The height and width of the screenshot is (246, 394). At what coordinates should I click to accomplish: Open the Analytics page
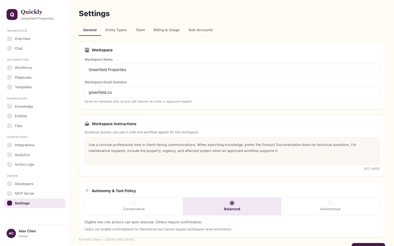pos(35,155)
